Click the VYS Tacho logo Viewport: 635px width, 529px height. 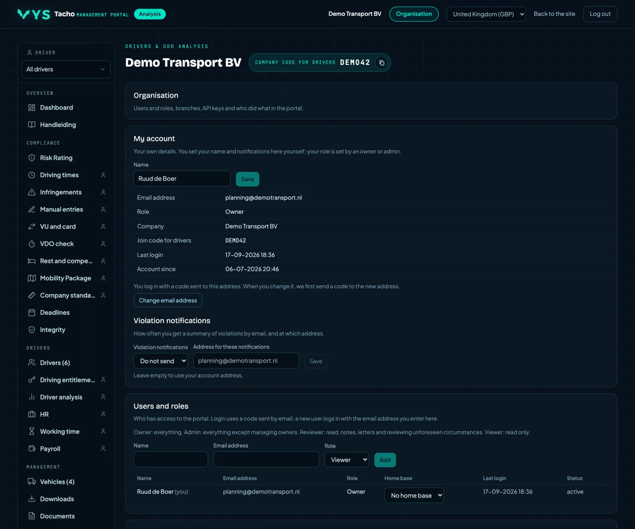point(34,14)
